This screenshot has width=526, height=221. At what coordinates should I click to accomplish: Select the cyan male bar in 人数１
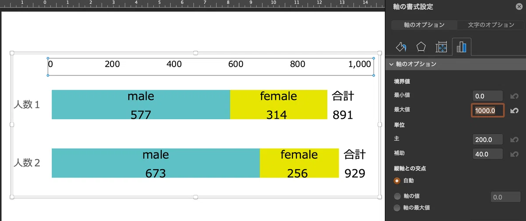(141, 104)
